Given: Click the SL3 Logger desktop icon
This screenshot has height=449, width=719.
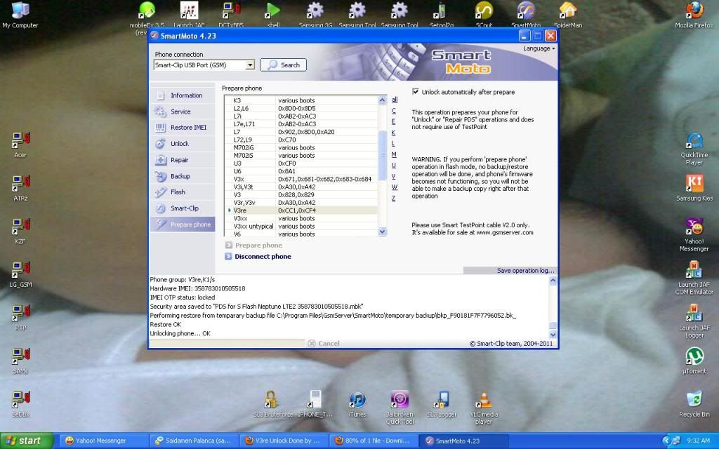Looking at the screenshot, I should click(x=442, y=404).
